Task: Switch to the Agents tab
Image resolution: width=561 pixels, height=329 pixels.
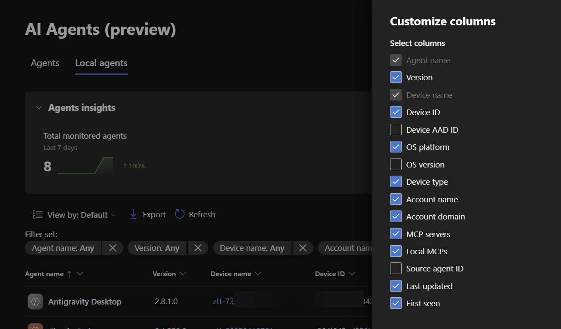Action: tap(45, 63)
